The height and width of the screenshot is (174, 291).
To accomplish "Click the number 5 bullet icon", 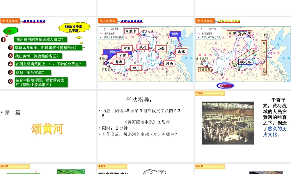I will [10, 72].
